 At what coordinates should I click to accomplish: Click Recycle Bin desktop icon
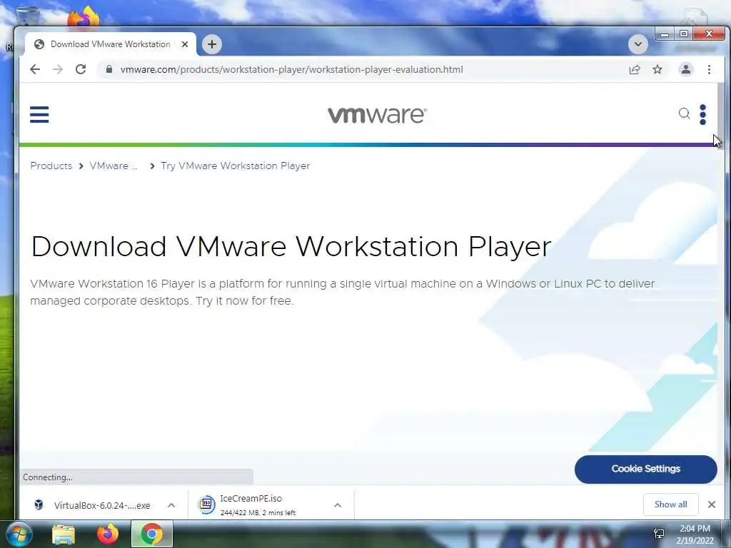click(28, 15)
